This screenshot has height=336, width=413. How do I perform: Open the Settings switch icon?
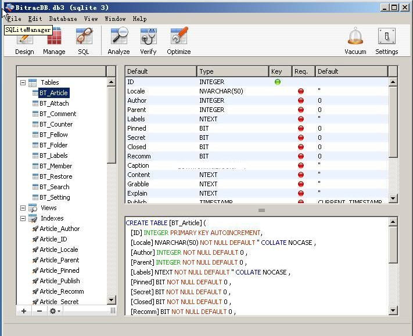(387, 36)
